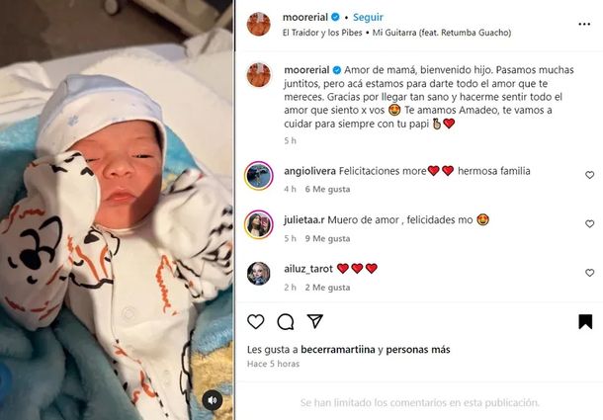The image size is (603, 420).
Task: Like the comment from julietaa.r
Action: pyautogui.click(x=589, y=224)
